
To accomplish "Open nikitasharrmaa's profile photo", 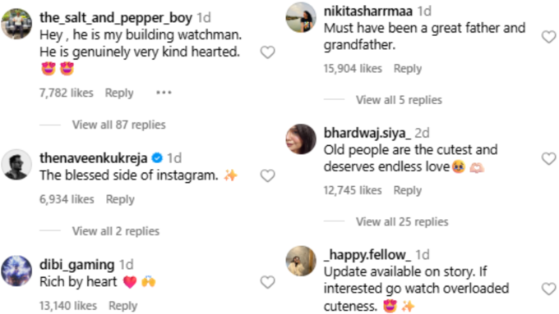I will click(301, 17).
